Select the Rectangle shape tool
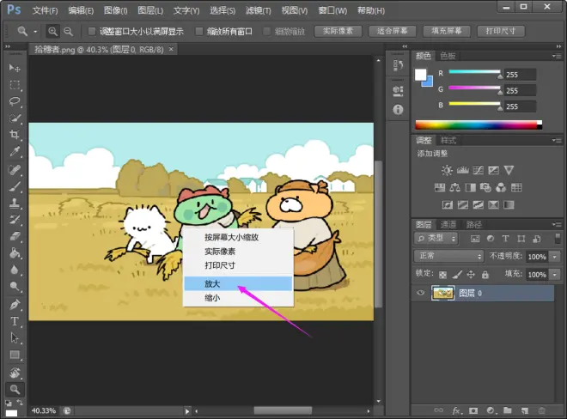The width and height of the screenshot is (567, 419). 15,355
